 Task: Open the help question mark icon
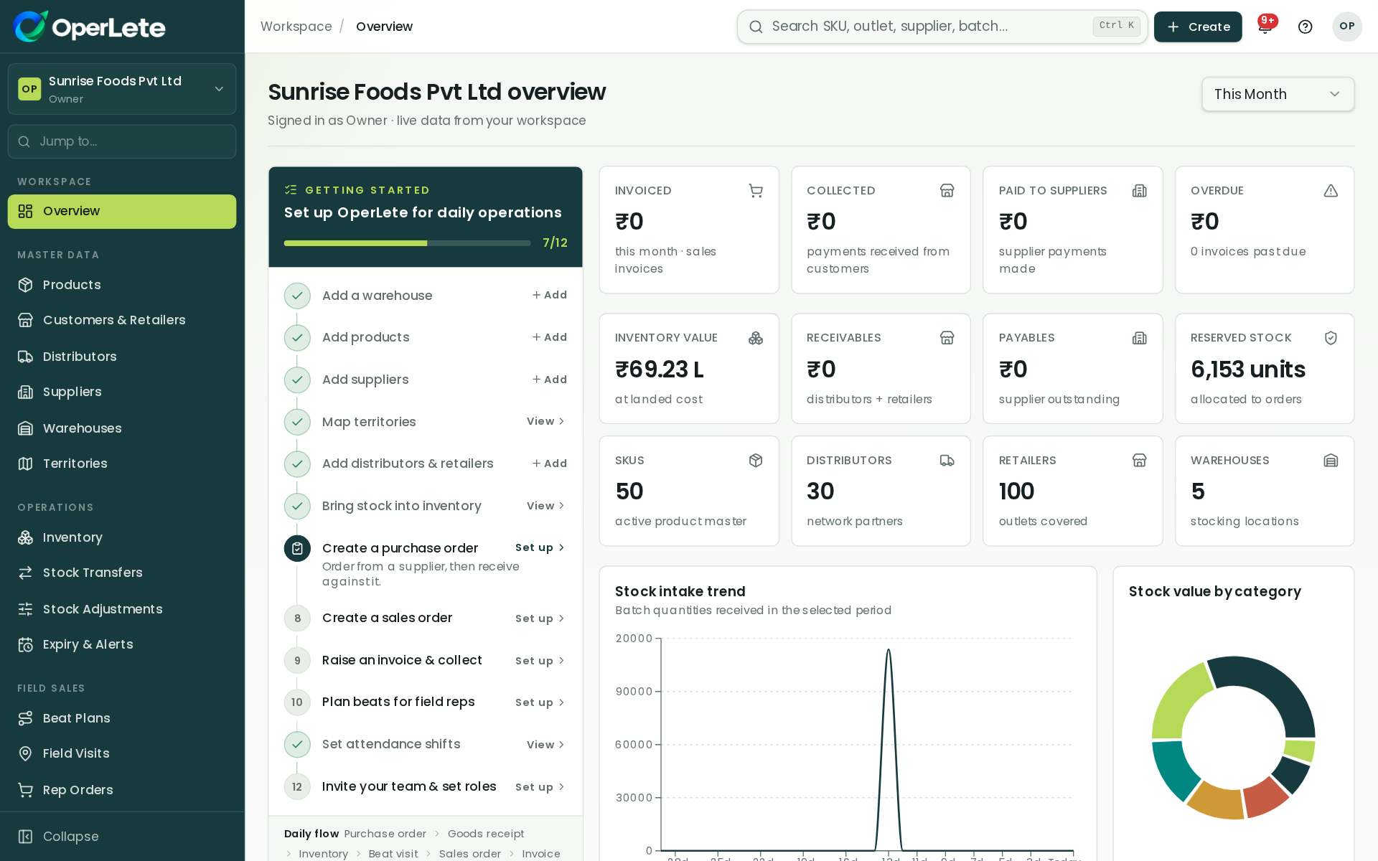point(1306,27)
